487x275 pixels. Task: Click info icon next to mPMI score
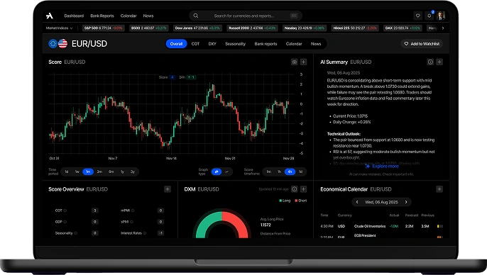[x=133, y=211]
